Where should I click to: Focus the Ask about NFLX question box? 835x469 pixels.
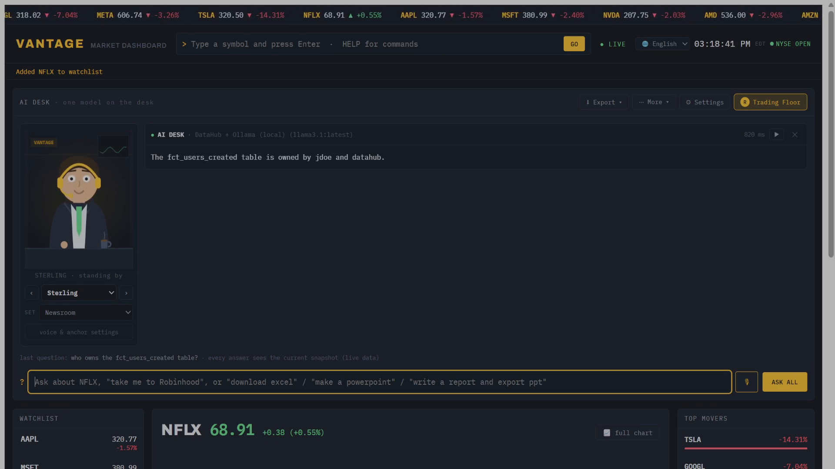pyautogui.click(x=380, y=382)
